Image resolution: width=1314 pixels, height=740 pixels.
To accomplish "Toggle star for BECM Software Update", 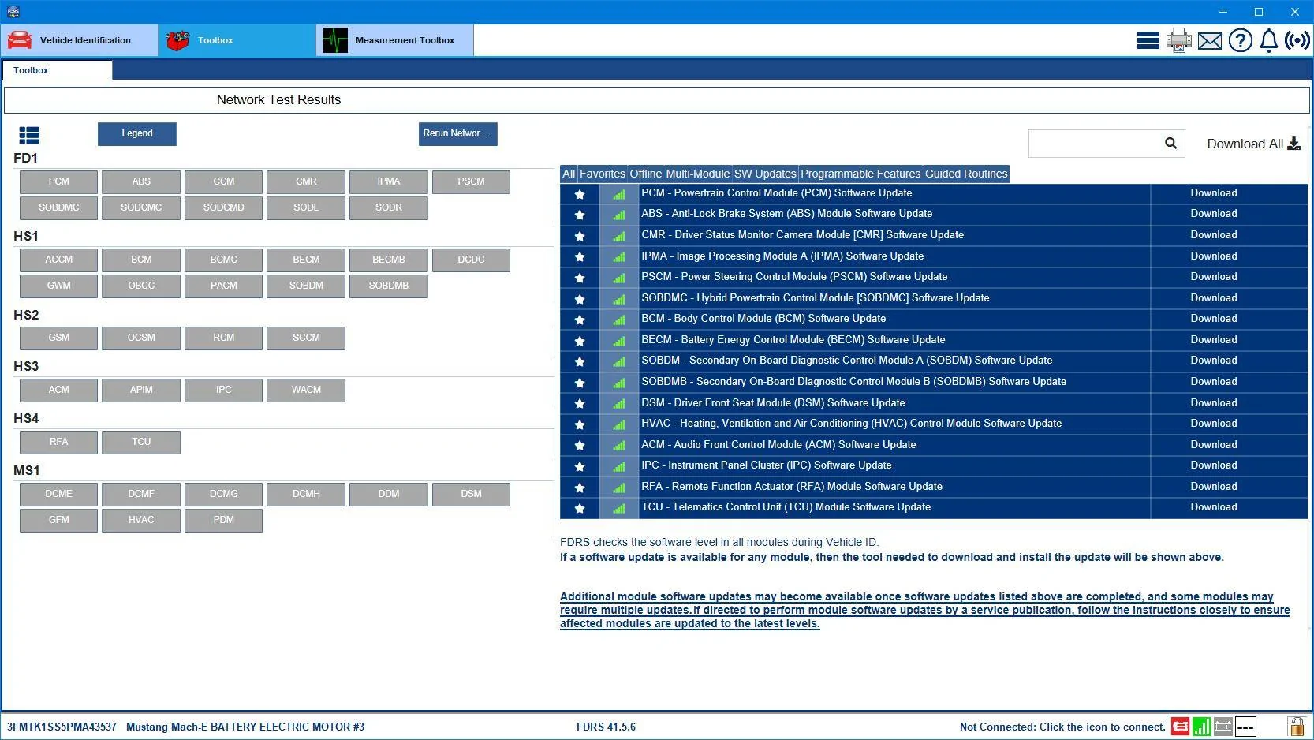I will point(580,341).
